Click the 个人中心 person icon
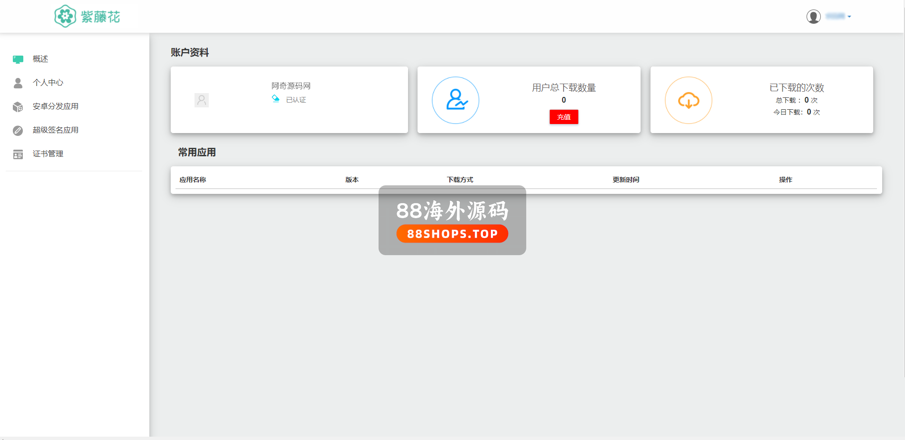The width and height of the screenshot is (905, 440). (18, 83)
